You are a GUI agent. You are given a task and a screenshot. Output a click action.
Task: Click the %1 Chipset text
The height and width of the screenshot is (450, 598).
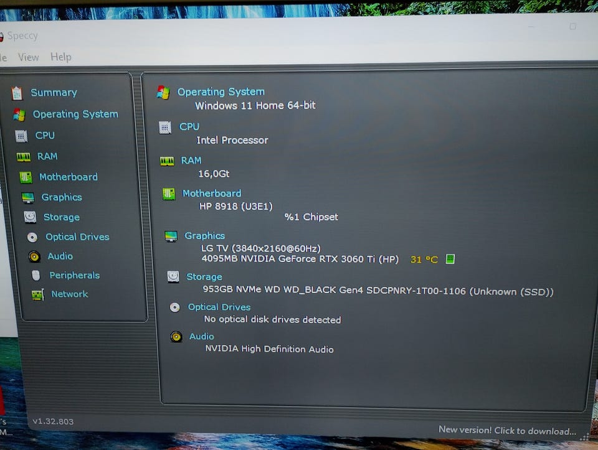(311, 217)
